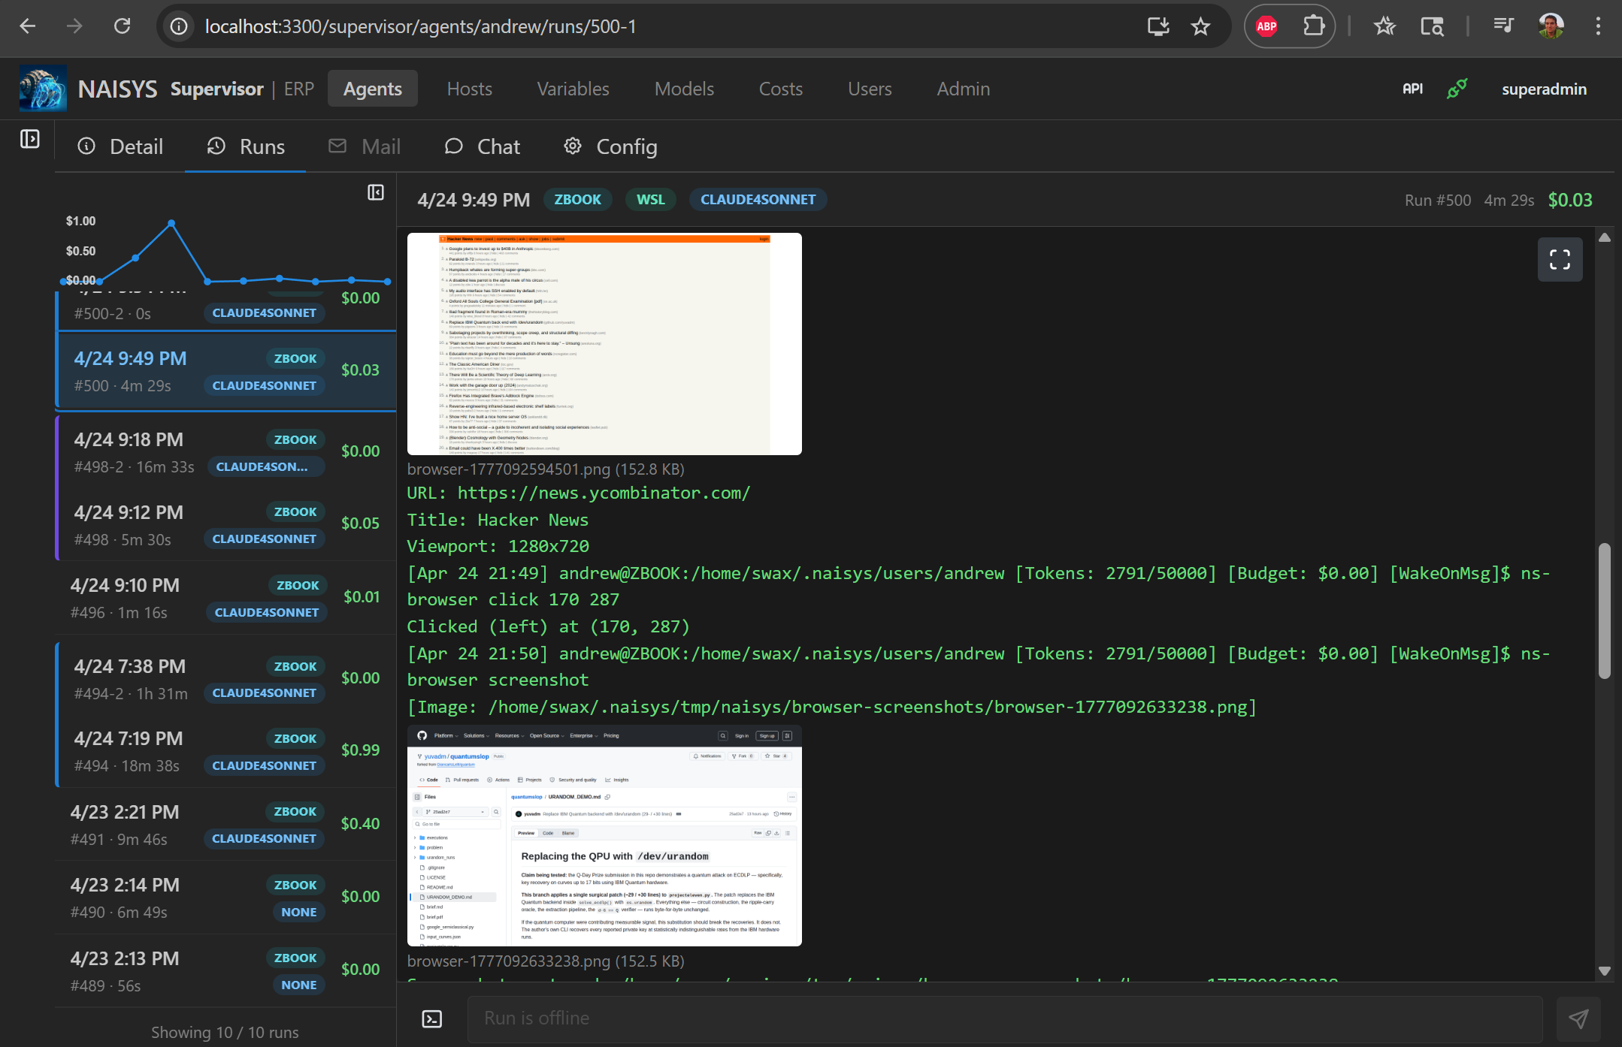
Task: Open the Chrome extensions puzzle icon
Action: [x=1315, y=25]
